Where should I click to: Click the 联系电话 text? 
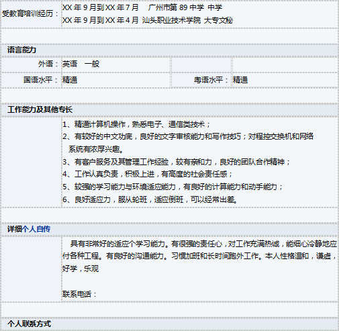[79, 294]
